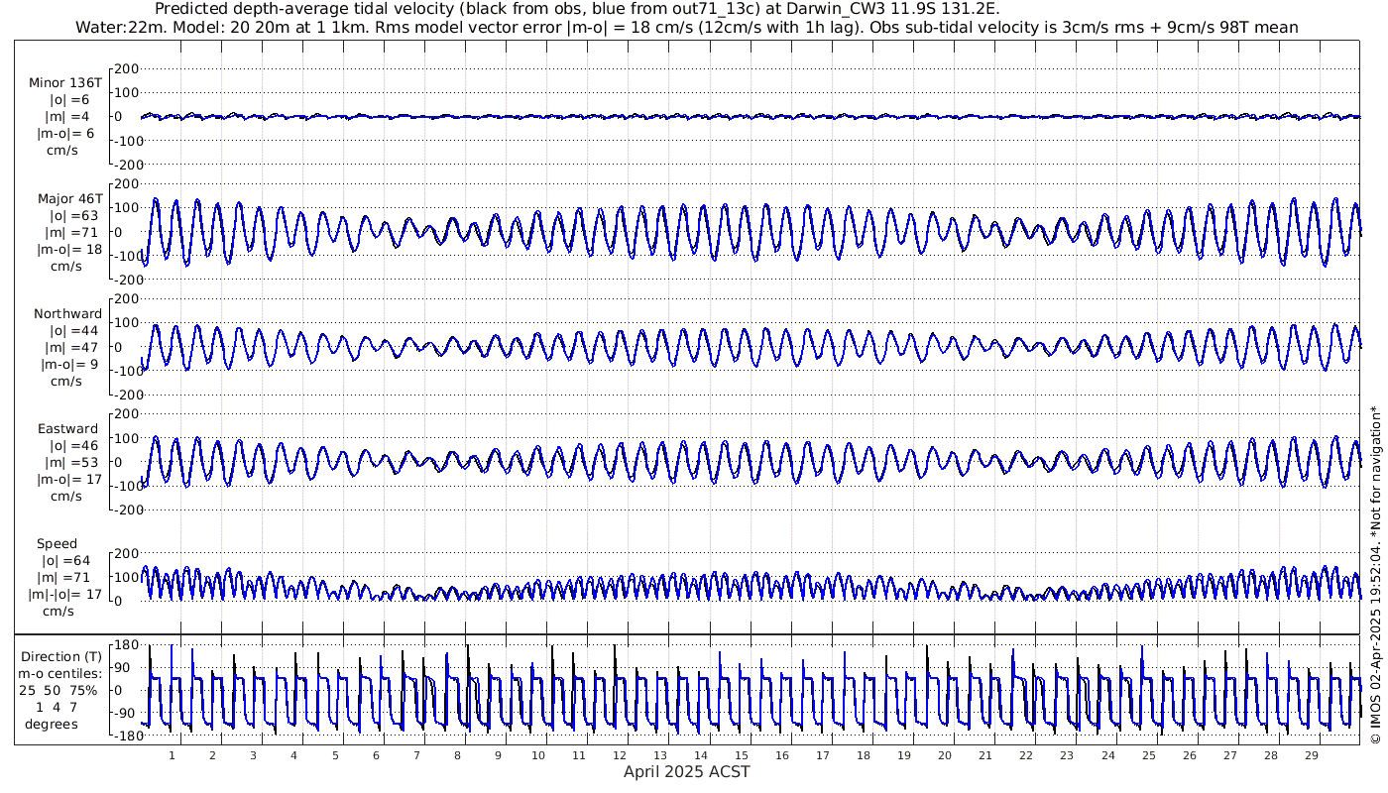Click day 8 tick on the time axis
The image size is (1388, 793).
(x=457, y=755)
